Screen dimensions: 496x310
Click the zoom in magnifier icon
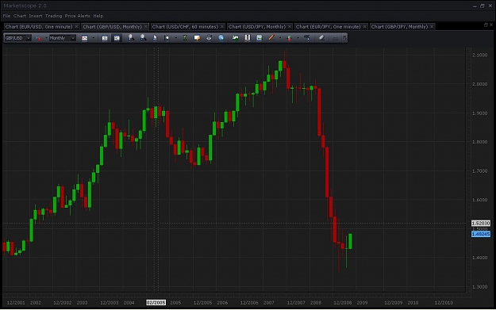coord(131,38)
